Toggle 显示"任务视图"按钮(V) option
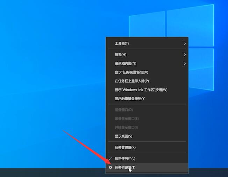The height and width of the screenshot is (177, 228). tap(147, 72)
